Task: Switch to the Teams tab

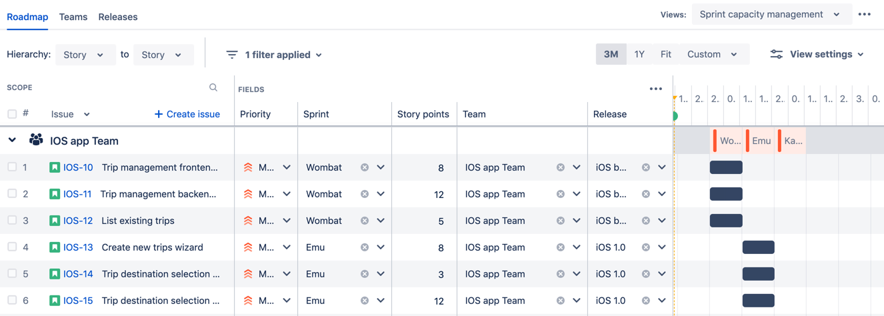Action: pos(73,17)
